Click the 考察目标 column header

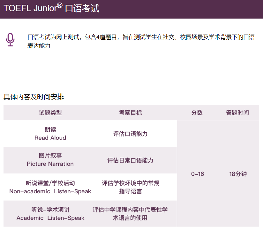(130, 113)
